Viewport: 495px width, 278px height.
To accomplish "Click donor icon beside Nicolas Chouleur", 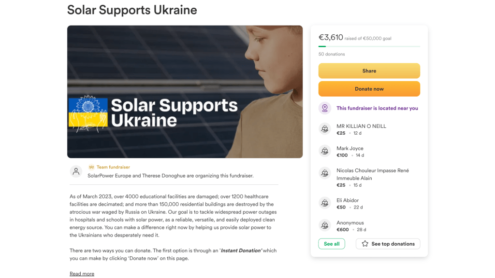I will tap(325, 173).
